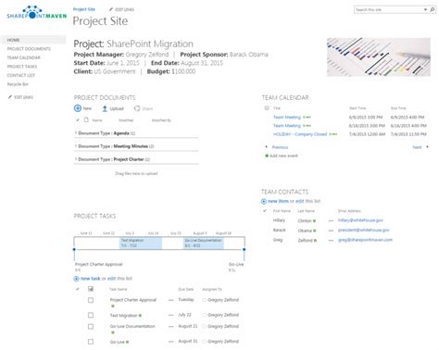The width and height of the screenshot is (439, 350).
Task: Open ellipsis menu for Project Charter Approval task
Action: point(171,300)
